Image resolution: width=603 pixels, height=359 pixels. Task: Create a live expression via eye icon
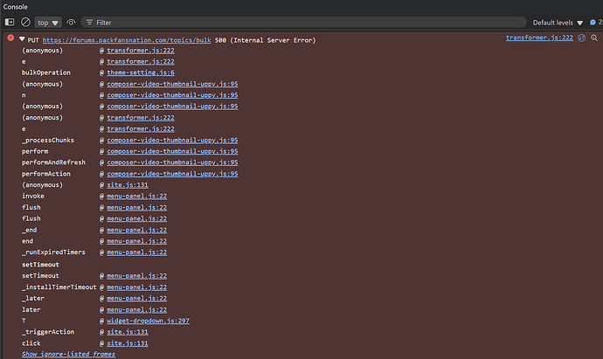coord(71,23)
